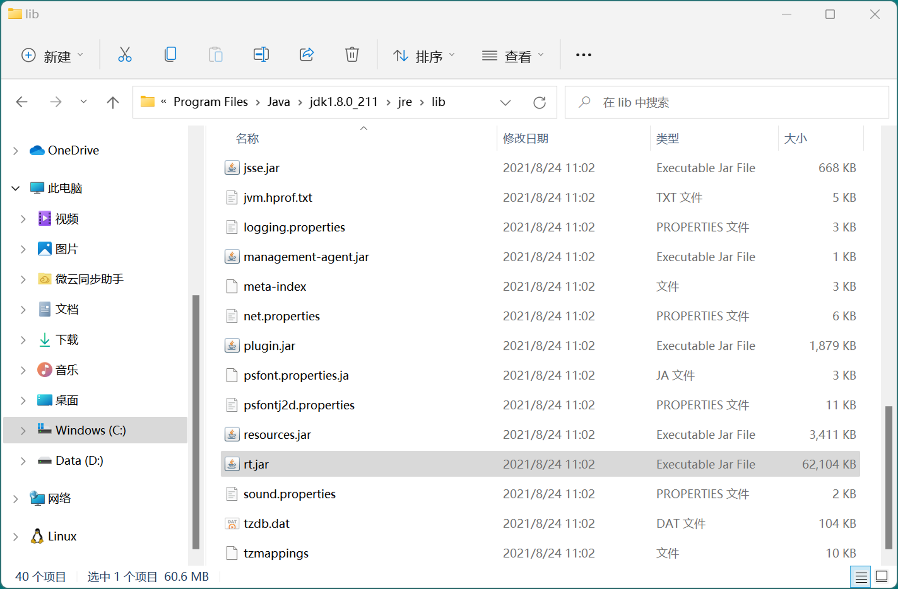Click the Copy icon in toolbar
The image size is (898, 589).
pos(170,55)
